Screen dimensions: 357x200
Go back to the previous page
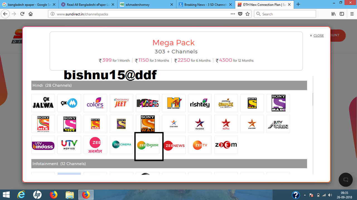5,14
